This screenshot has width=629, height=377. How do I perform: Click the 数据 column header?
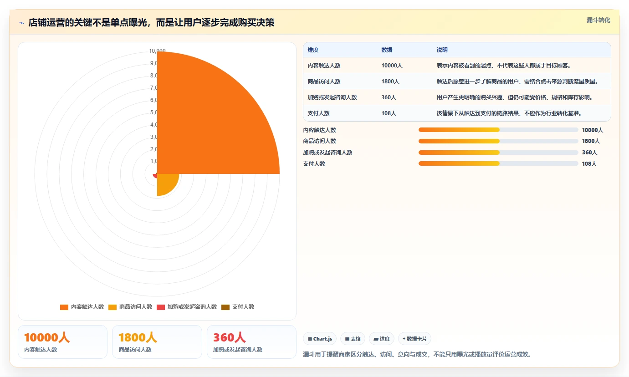tap(387, 50)
